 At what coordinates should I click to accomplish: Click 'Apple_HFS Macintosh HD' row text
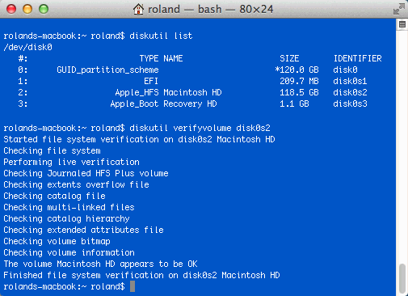click(x=168, y=93)
